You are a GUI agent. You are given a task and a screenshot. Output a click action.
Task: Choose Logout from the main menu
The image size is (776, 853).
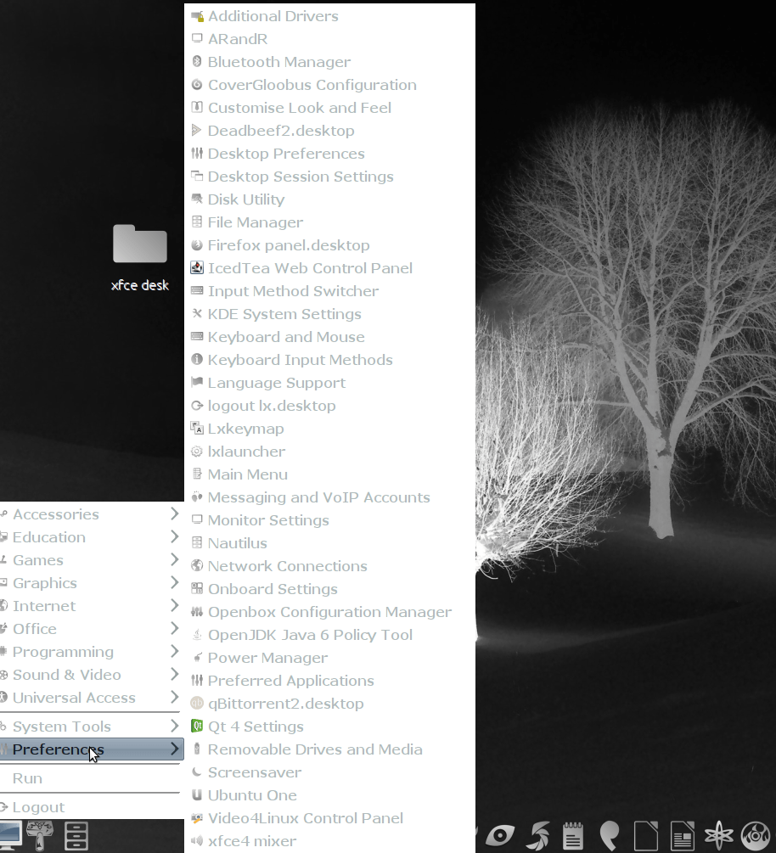tap(90, 807)
